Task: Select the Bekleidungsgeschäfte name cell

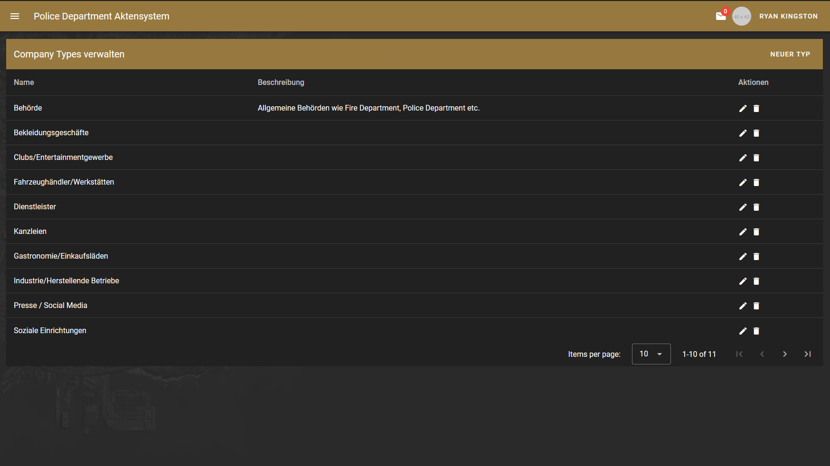Action: click(x=51, y=132)
